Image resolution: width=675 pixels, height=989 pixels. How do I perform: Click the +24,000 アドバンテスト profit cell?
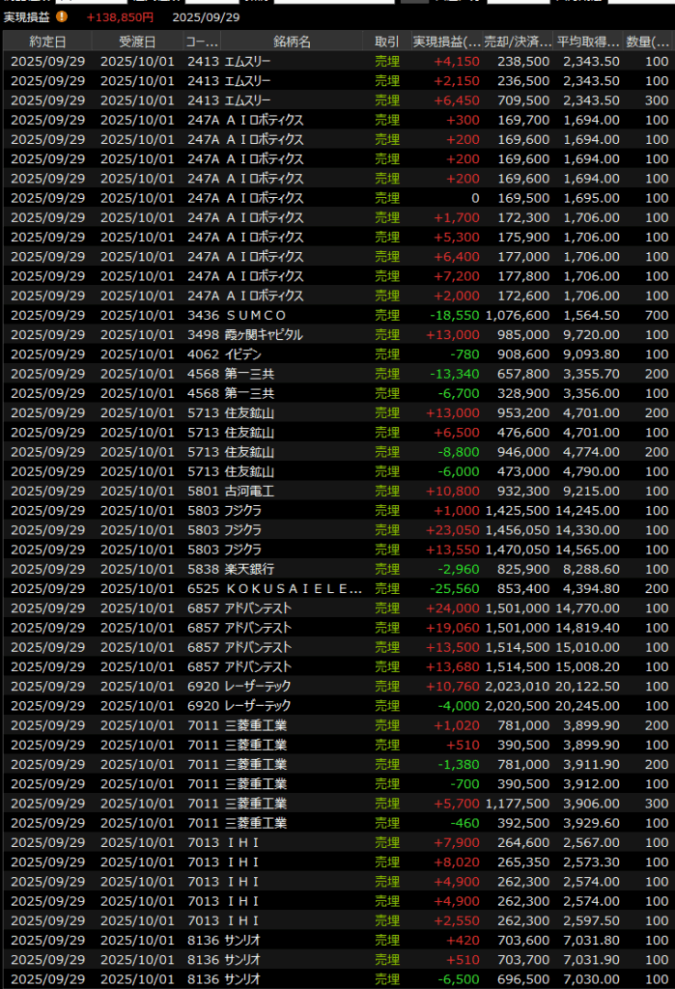452,608
